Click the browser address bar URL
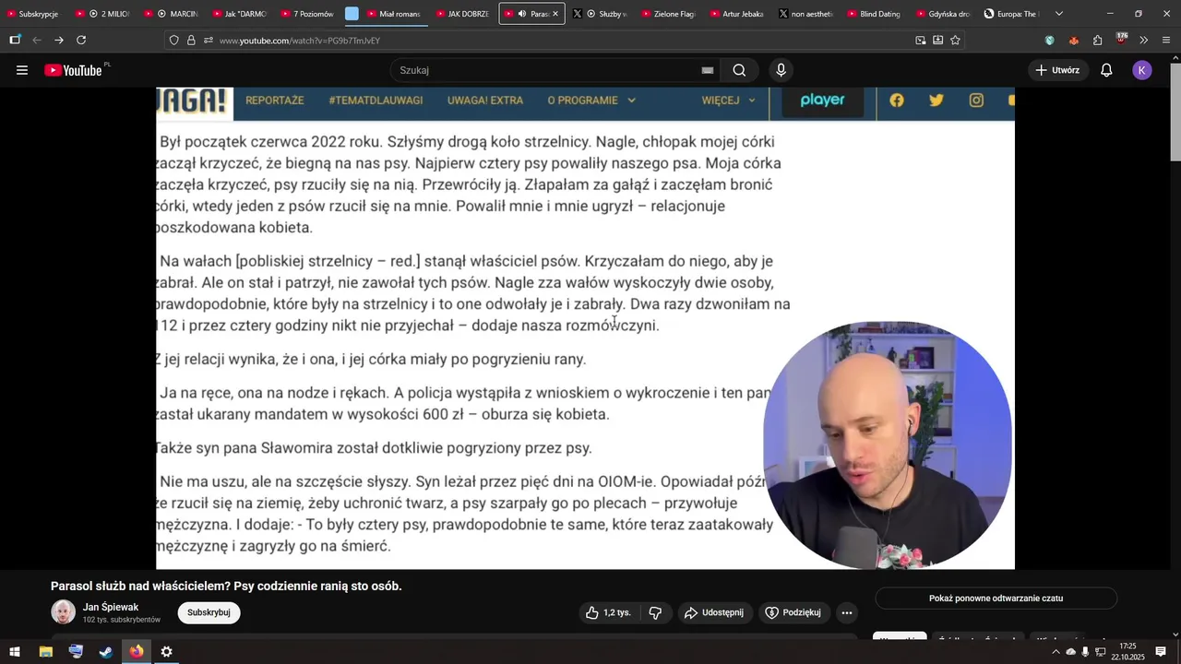This screenshot has width=1181, height=664. [x=300, y=41]
